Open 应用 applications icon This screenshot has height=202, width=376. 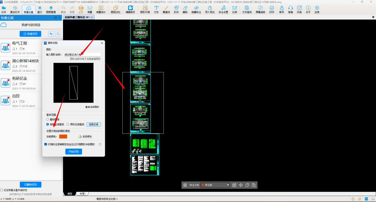(x=317, y=9)
